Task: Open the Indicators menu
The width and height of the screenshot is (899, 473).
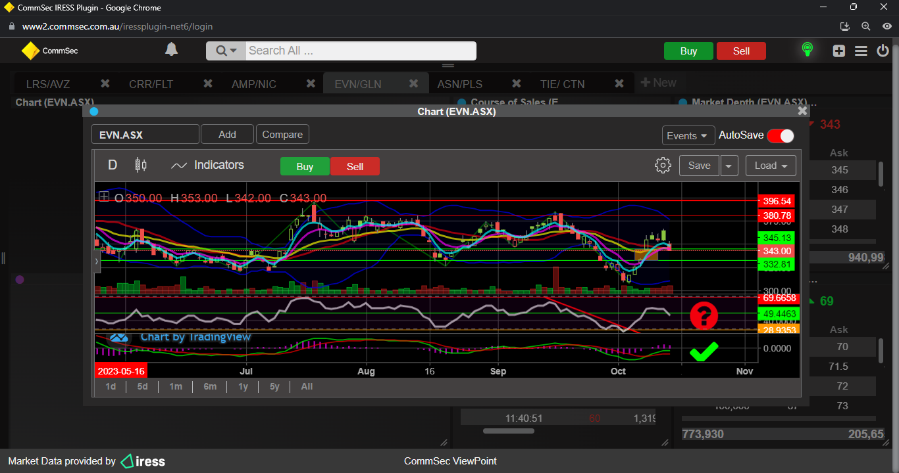Action: click(x=207, y=165)
